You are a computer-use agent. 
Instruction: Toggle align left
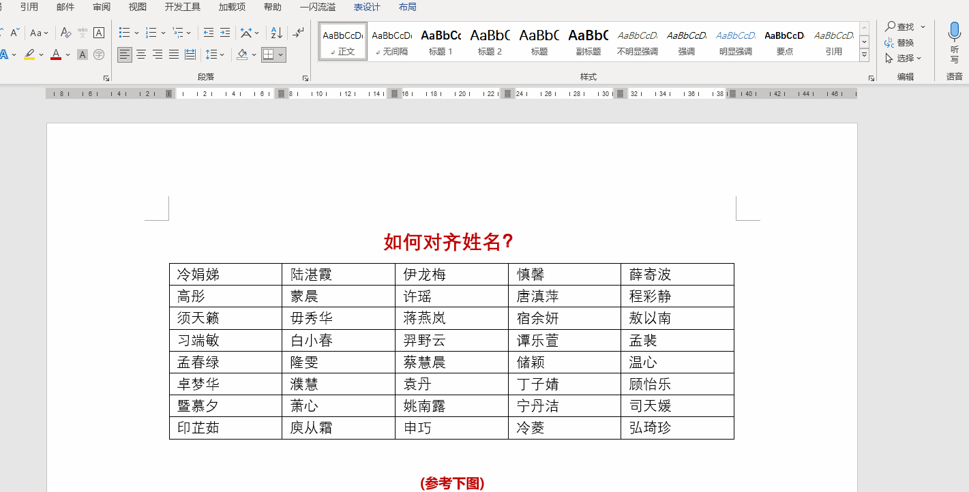pos(125,55)
